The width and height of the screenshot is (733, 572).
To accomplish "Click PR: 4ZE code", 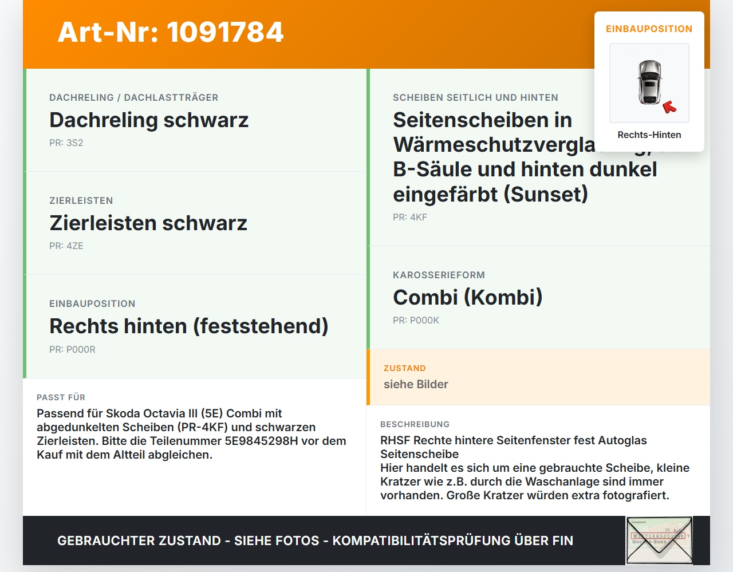I will 66,246.
